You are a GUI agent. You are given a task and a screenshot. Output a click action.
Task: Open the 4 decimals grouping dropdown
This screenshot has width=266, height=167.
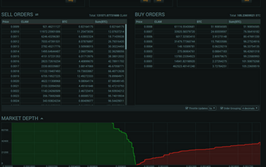(250, 108)
